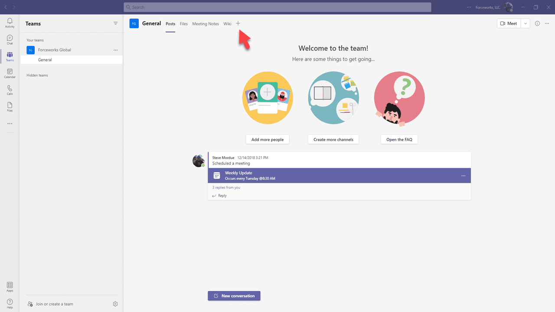
Task: Open the Calendar
Action: click(x=10, y=74)
